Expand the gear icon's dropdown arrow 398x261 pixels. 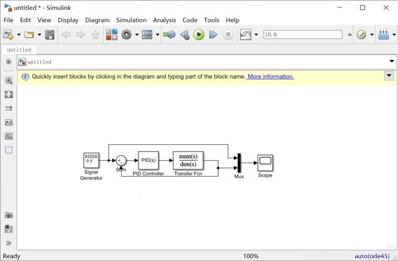[x=137, y=34]
